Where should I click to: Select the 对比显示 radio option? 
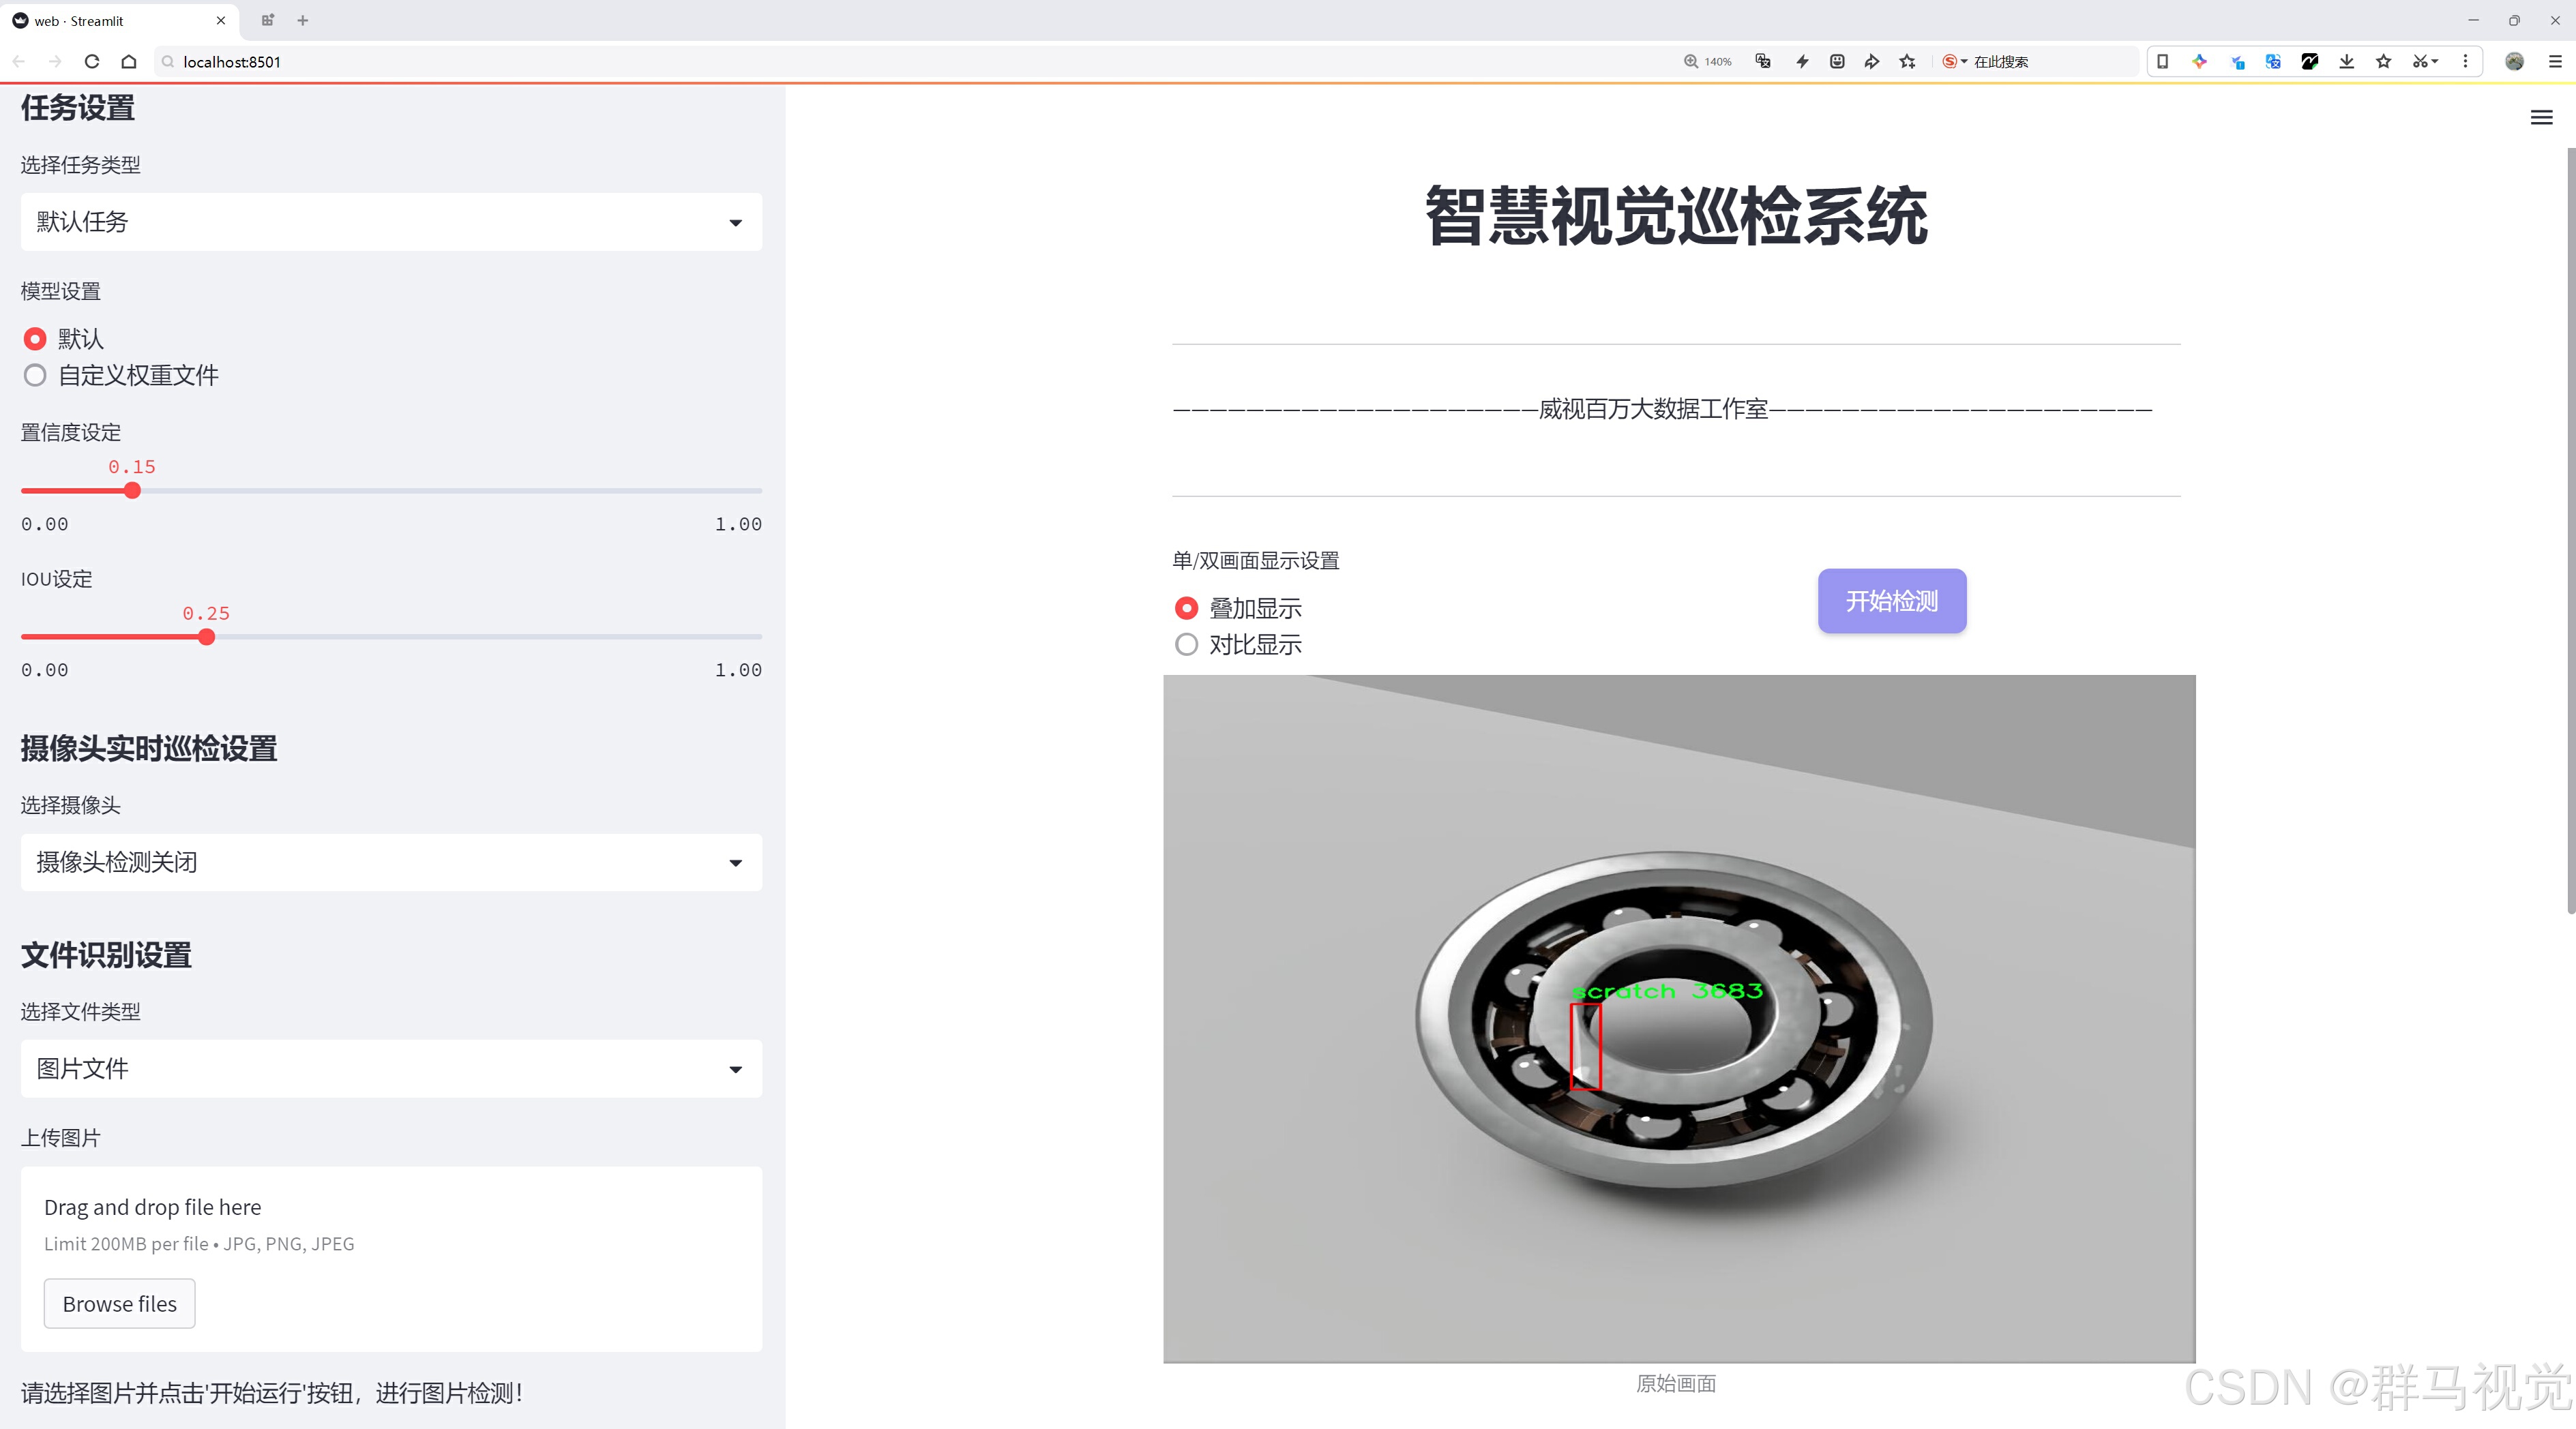pyautogui.click(x=1186, y=644)
